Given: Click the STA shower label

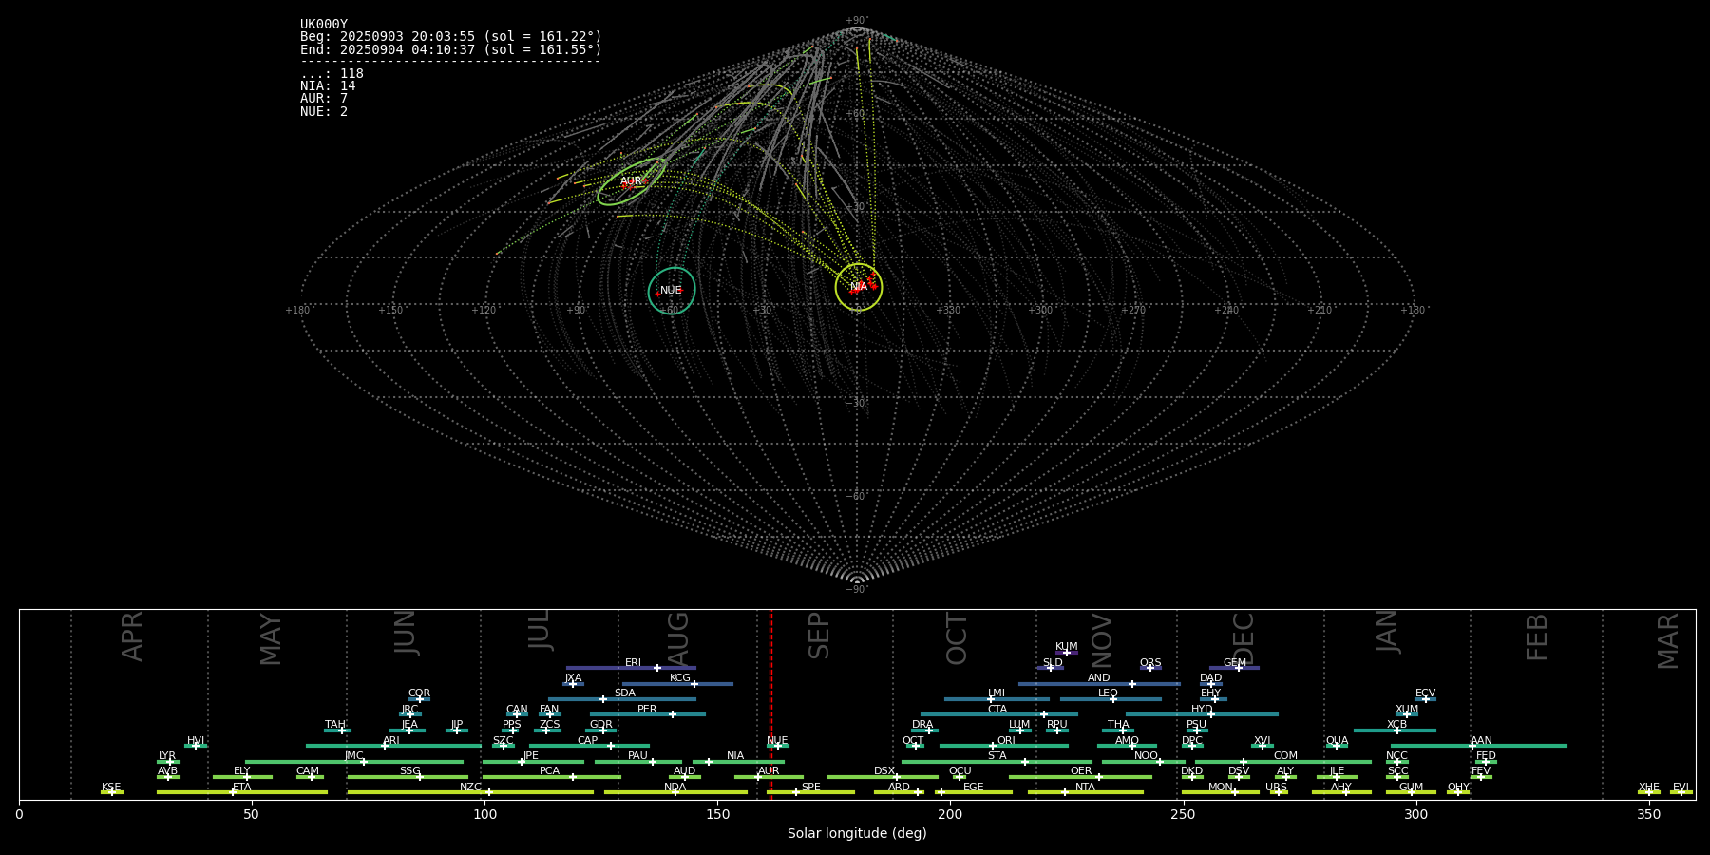Looking at the screenshot, I should [x=997, y=756].
